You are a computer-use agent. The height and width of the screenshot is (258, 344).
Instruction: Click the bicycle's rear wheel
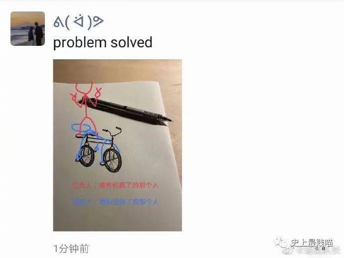point(87,155)
